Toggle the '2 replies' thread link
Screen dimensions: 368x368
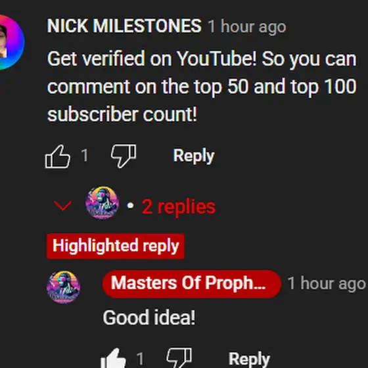[179, 207]
